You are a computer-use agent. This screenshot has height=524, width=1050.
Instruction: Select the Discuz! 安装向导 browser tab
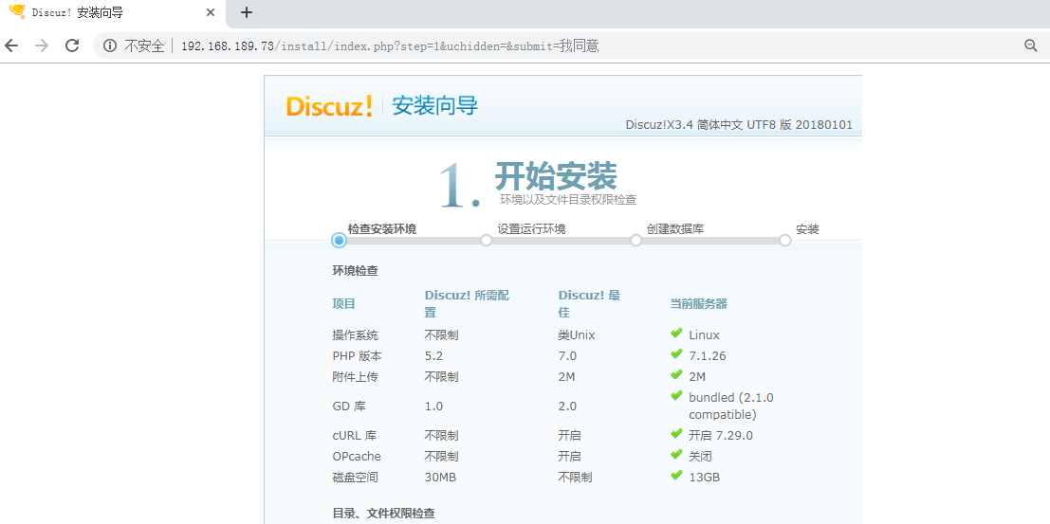pos(113,13)
